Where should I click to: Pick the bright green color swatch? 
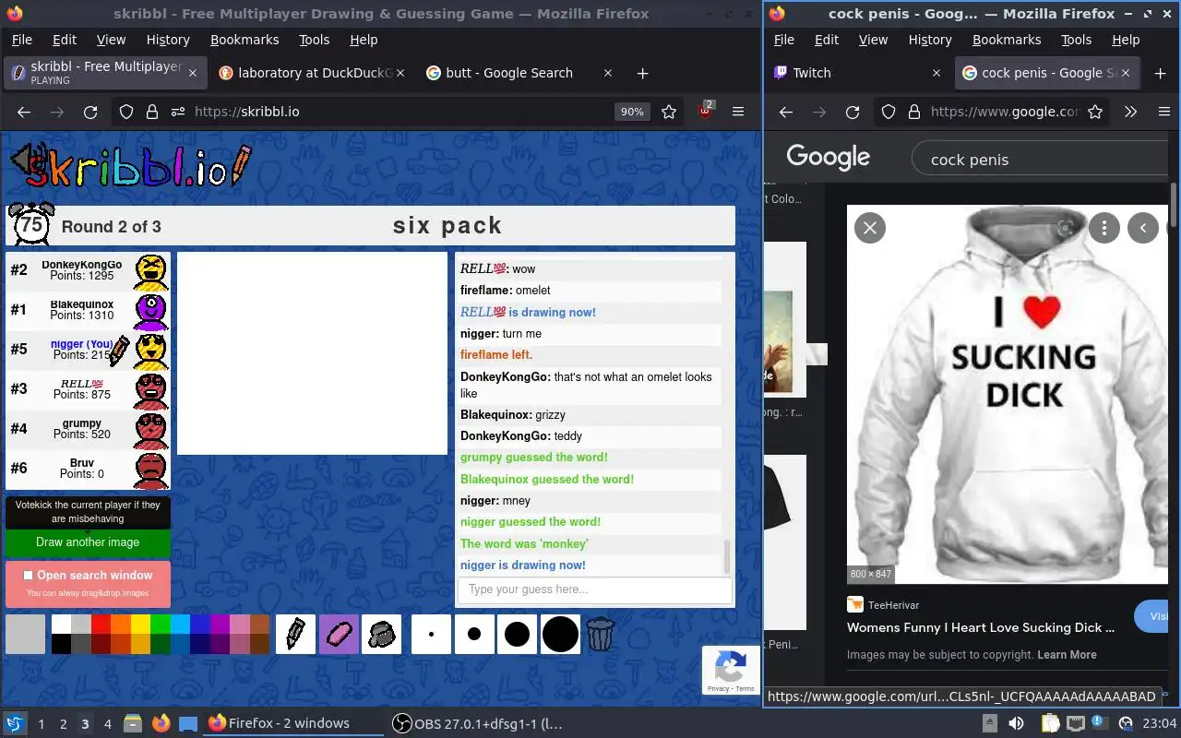point(161,625)
